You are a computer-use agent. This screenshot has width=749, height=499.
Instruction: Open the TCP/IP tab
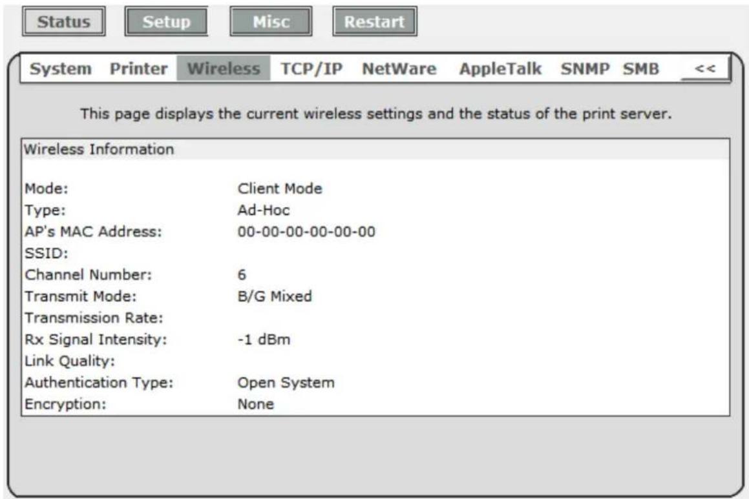click(x=311, y=68)
